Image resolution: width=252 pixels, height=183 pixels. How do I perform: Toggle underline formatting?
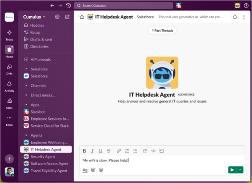click(x=100, y=151)
